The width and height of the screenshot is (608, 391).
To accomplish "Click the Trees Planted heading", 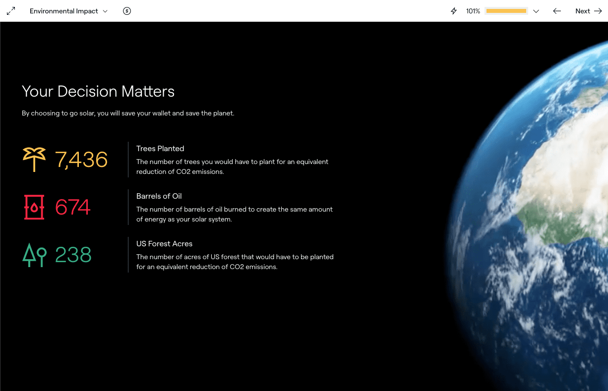I will (160, 149).
